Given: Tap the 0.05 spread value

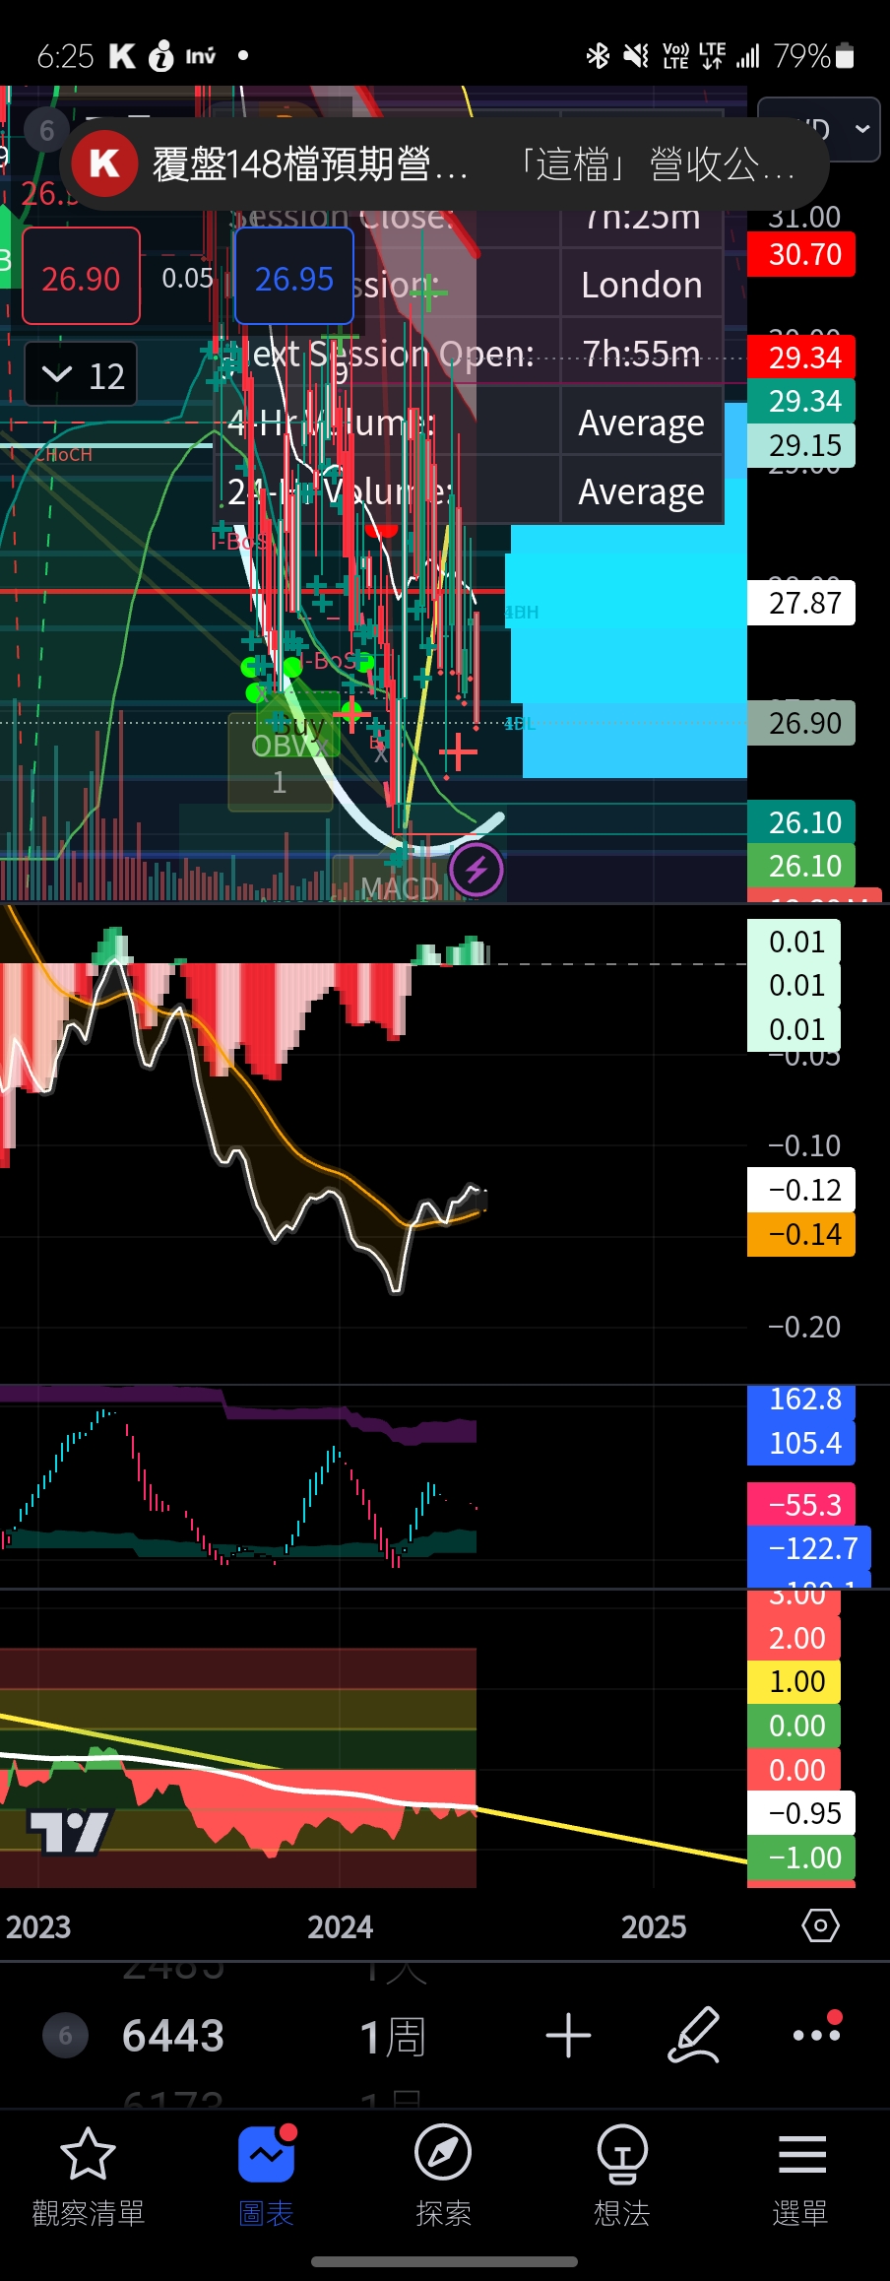Looking at the screenshot, I should 187,279.
